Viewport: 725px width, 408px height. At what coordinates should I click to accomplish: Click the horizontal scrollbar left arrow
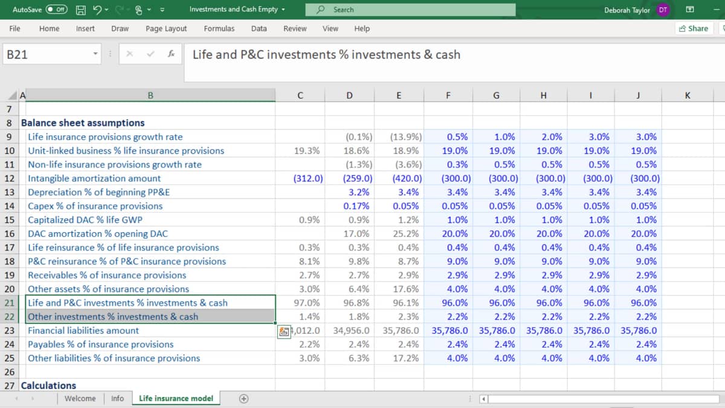[x=483, y=399]
